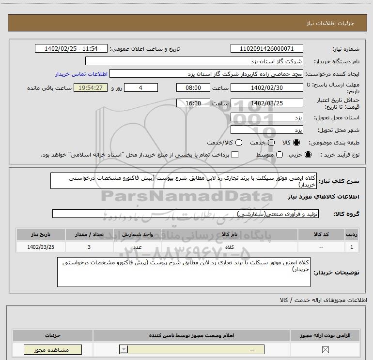Viewport: 373px width, 360px height.
Task: Open license status dropdown arrow
Action: pos(124,349)
